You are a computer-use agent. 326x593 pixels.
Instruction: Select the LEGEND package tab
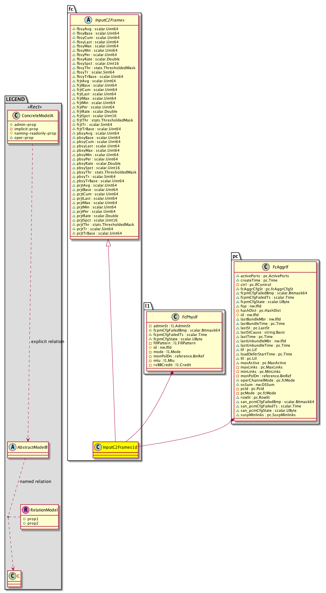point(15,99)
